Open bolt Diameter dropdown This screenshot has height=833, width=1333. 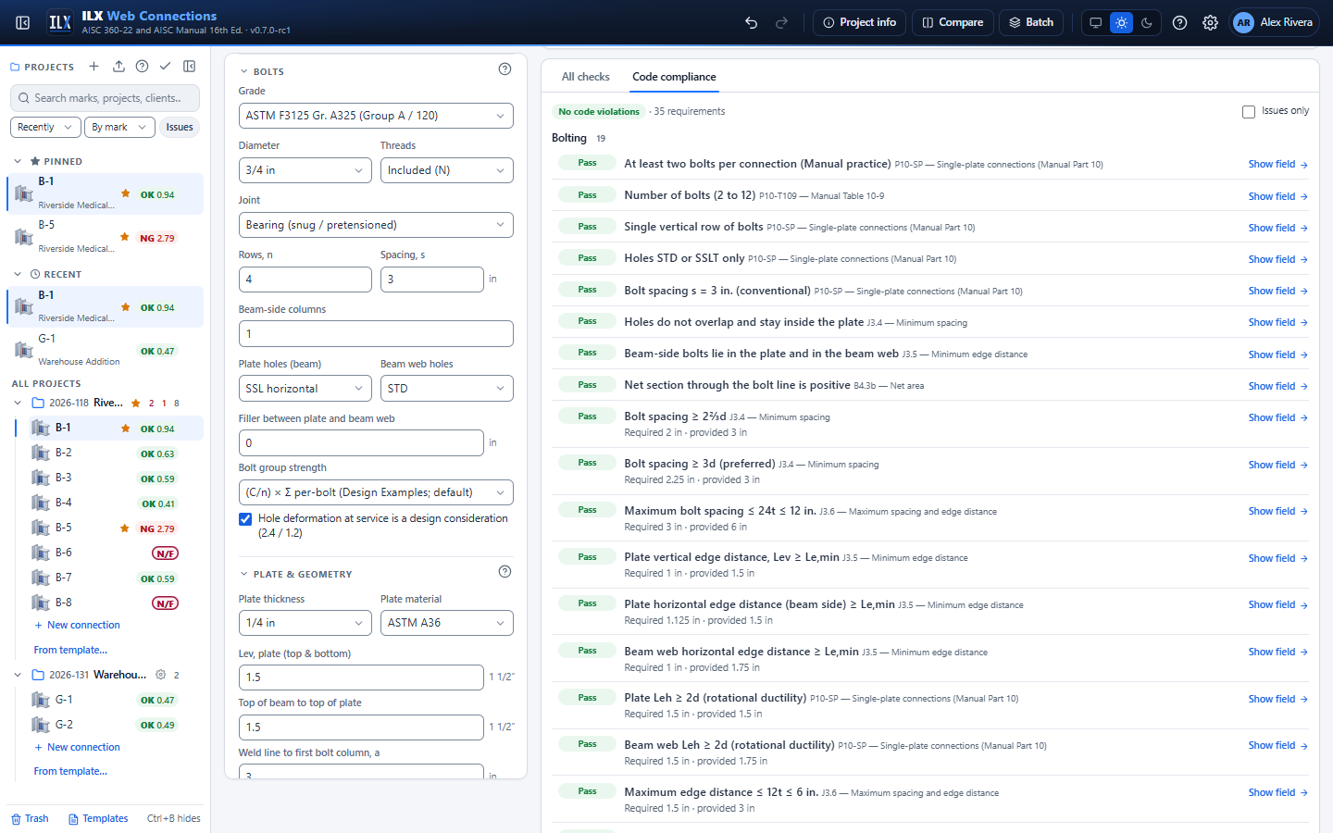click(x=305, y=170)
